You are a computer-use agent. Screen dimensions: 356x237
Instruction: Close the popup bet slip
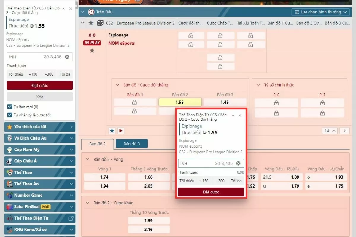pos(240,116)
